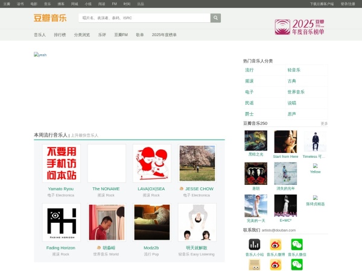
Task: Open Start from Here album cover
Action: (x=285, y=142)
